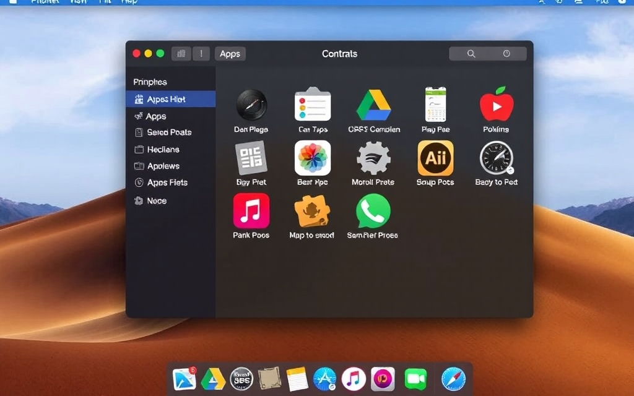Open the Apple menu in the menu bar
The width and height of the screenshot is (634, 396).
12,2
